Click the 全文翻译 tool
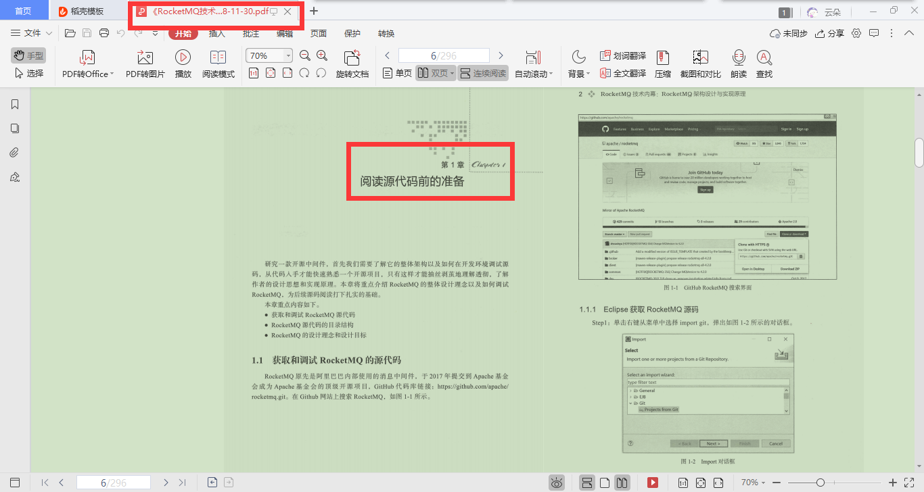The height and width of the screenshot is (492, 924). 623,74
